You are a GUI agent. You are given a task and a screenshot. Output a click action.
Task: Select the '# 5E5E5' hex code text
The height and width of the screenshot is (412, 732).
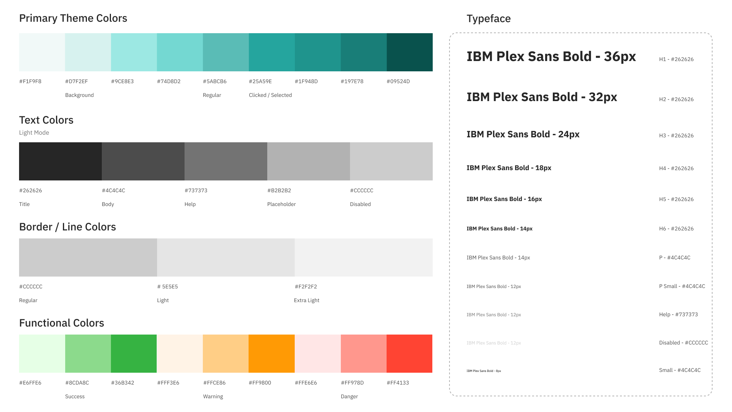point(167,286)
